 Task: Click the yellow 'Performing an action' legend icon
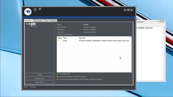click(x=58, y=77)
